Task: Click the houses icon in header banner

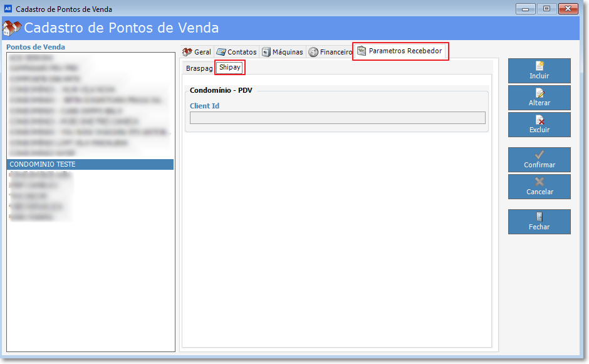Action: tap(12, 29)
